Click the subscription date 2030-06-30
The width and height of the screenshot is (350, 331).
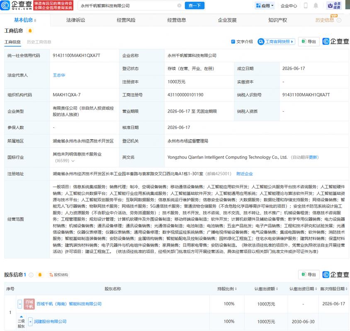coord(303,321)
